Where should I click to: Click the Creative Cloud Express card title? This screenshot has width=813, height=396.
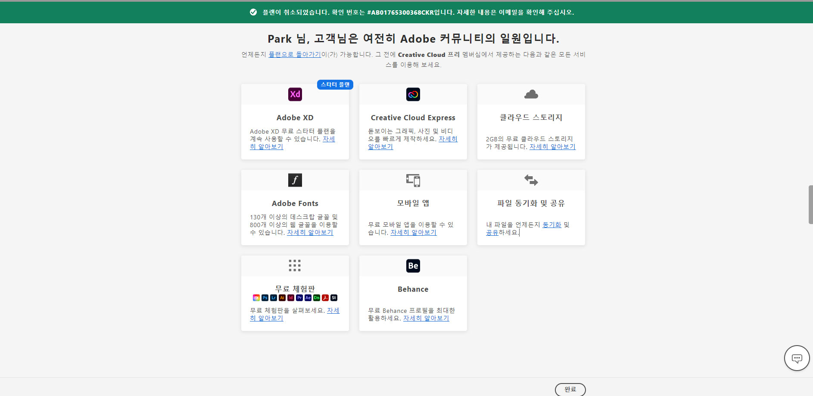point(413,118)
